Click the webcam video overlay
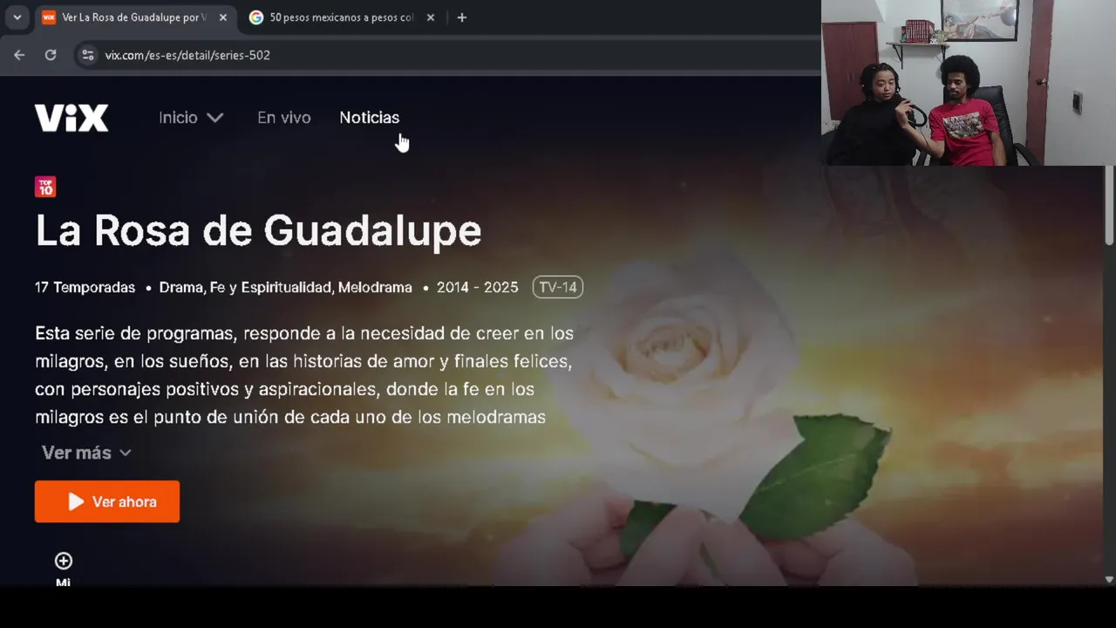 969,83
